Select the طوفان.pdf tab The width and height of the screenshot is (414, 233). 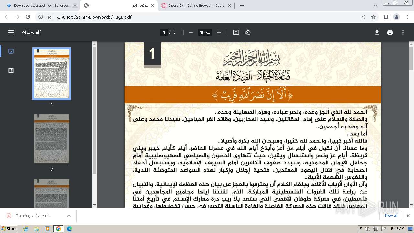(119, 6)
